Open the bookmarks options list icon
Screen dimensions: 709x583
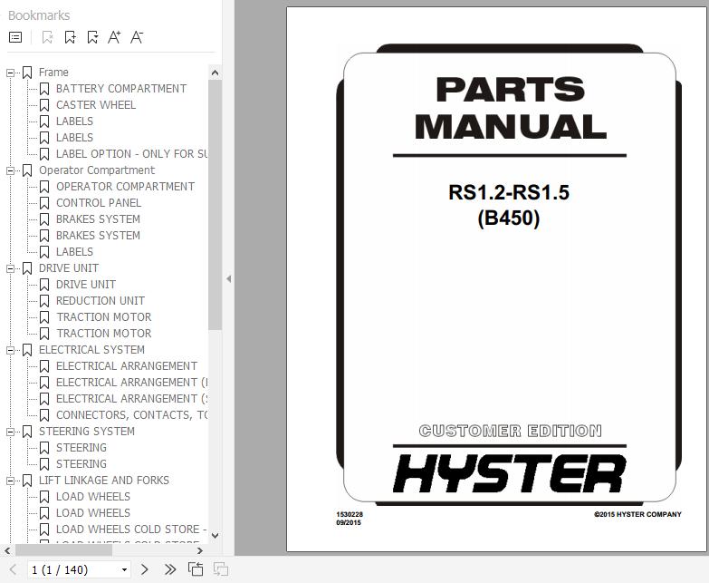tap(15, 37)
